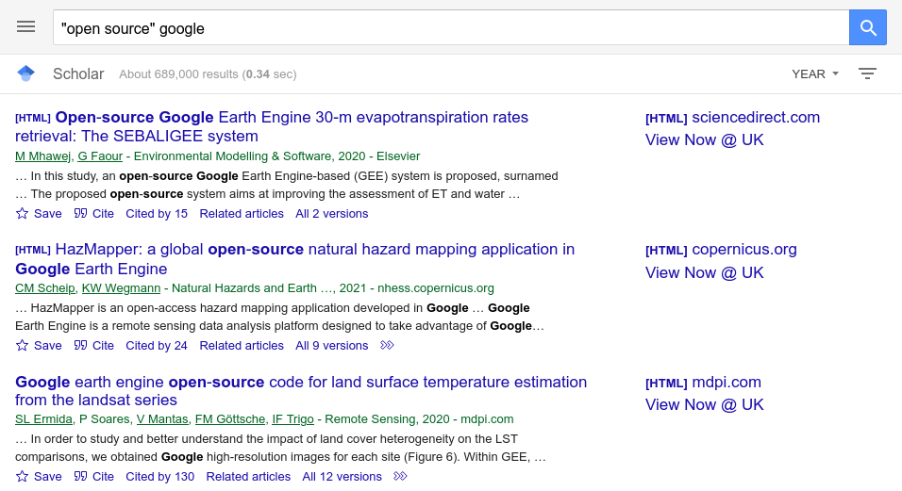Click the search query input field

pos(451,27)
